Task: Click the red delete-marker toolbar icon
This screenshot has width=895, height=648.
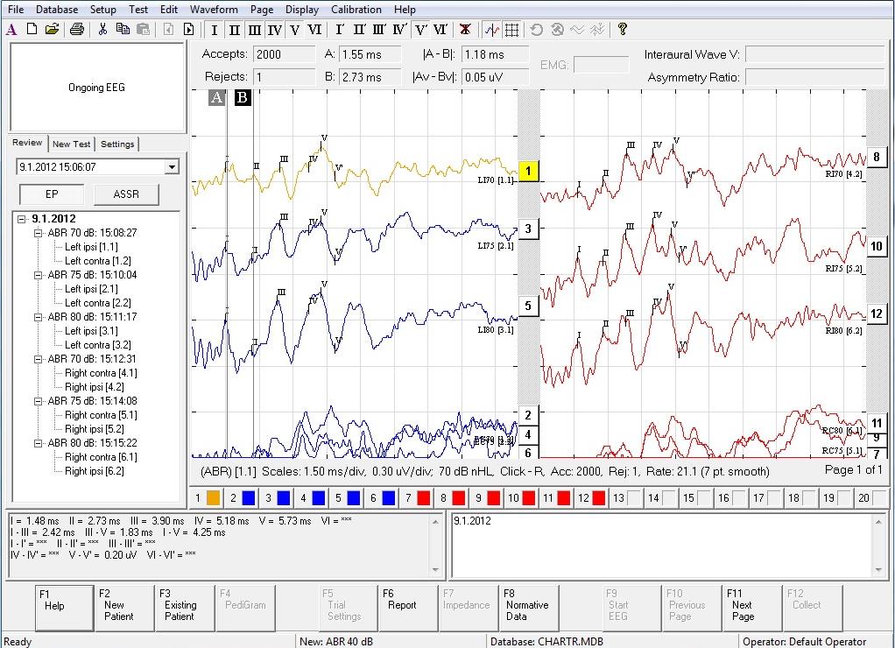Action: tap(465, 30)
